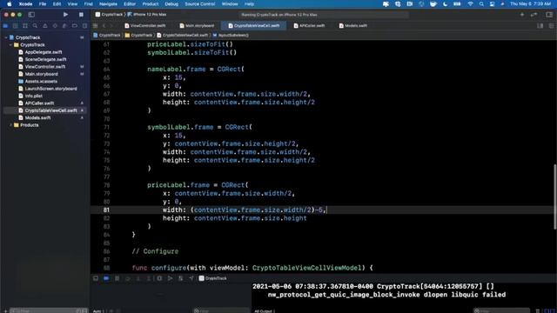Viewport: 557px width, 313px height.
Task: Stop the running CryptoTrack app
Action: [81, 15]
